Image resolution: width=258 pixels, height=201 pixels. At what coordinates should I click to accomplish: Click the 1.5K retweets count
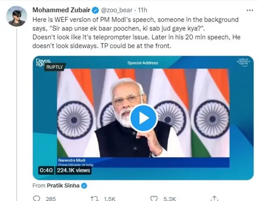110,198
